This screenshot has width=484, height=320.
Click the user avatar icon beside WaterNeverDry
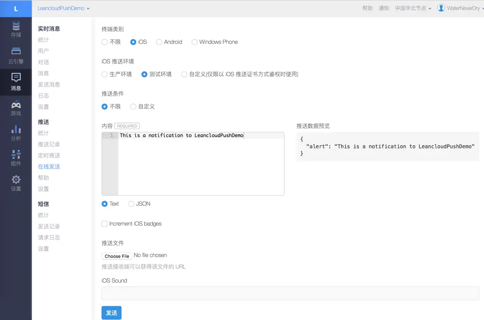click(441, 8)
